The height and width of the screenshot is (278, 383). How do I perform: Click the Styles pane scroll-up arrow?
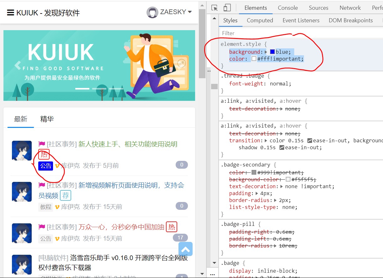215,18
